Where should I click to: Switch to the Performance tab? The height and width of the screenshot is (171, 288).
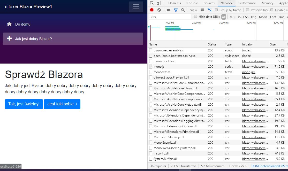[x=247, y=3]
